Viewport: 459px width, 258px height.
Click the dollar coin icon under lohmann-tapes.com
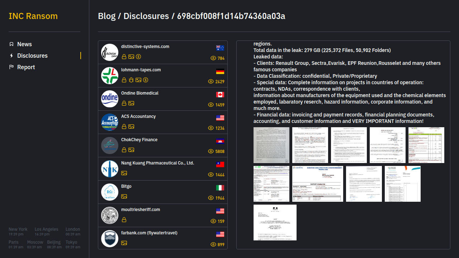click(x=146, y=80)
